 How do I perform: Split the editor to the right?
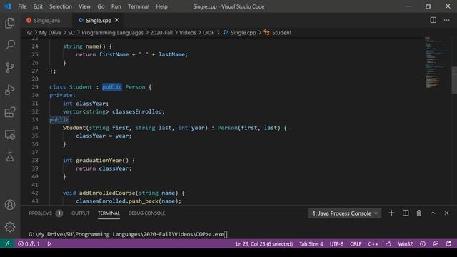[x=433, y=20]
